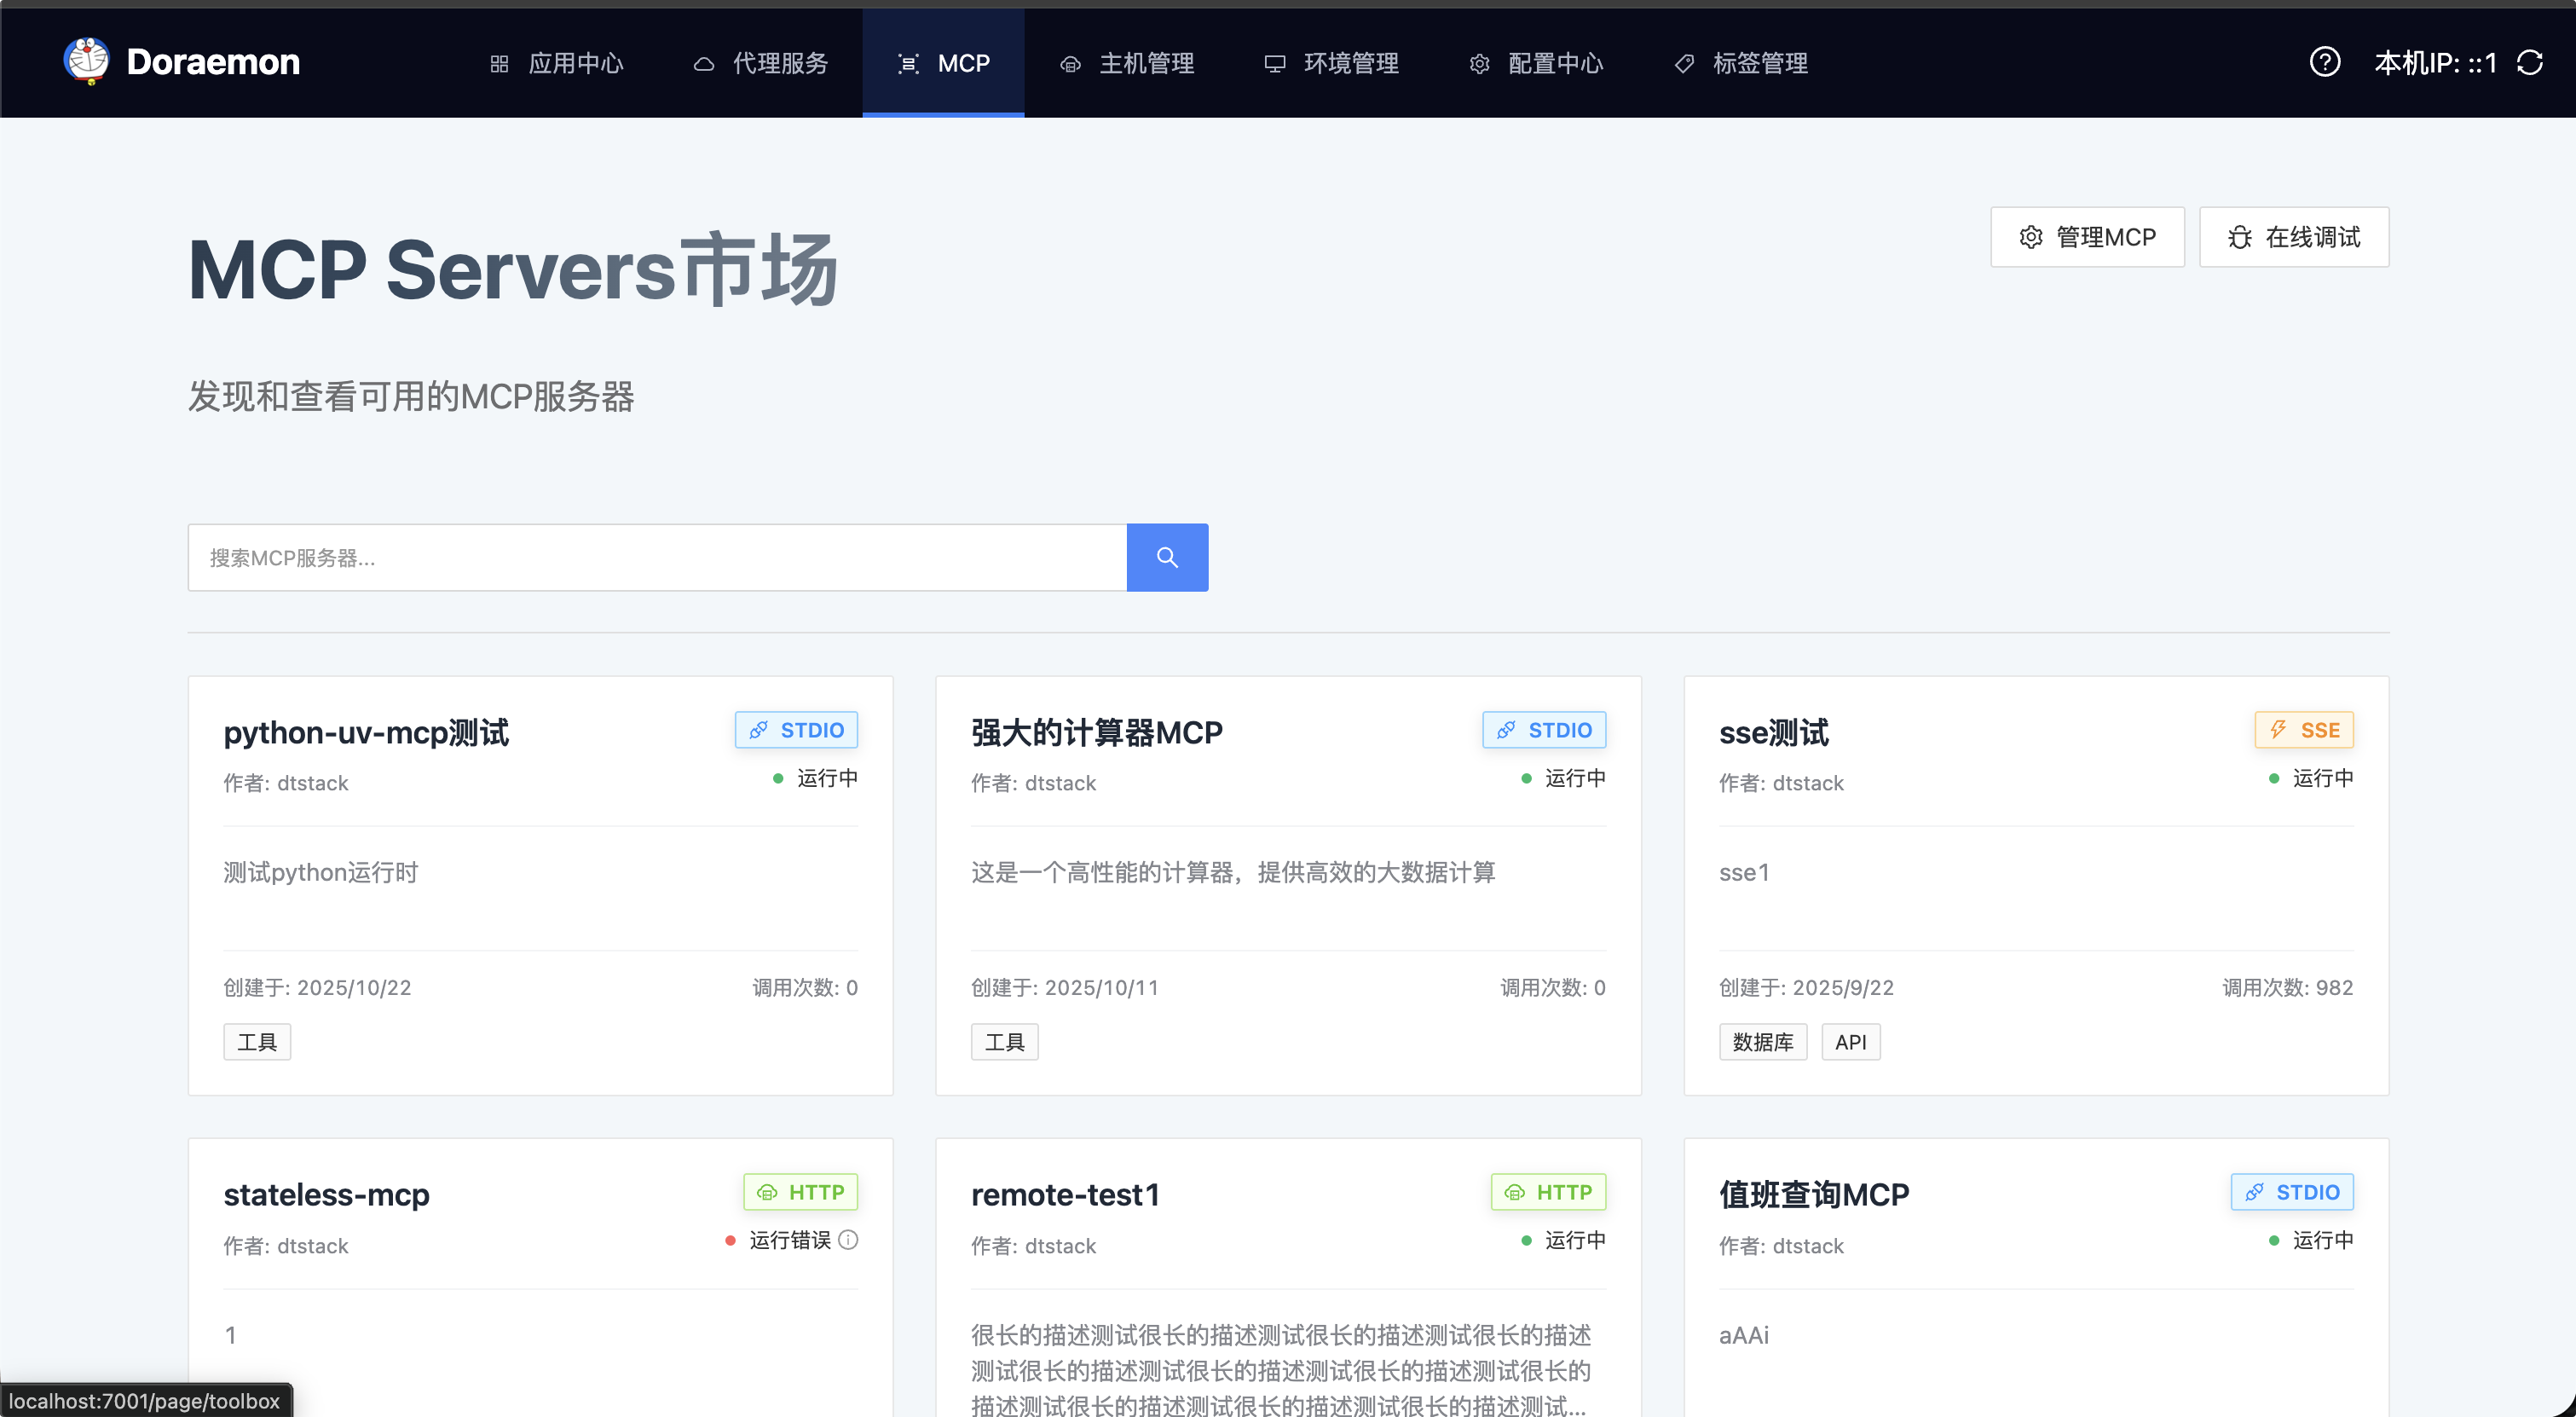Click the magnifier search button

(1166, 557)
